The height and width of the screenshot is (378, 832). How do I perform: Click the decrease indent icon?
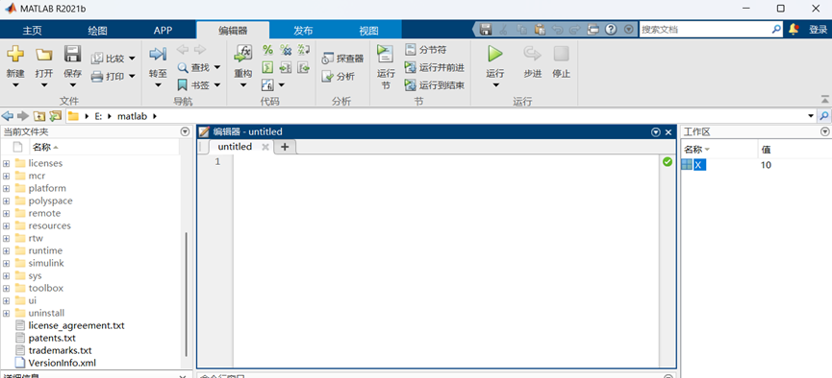tap(304, 67)
